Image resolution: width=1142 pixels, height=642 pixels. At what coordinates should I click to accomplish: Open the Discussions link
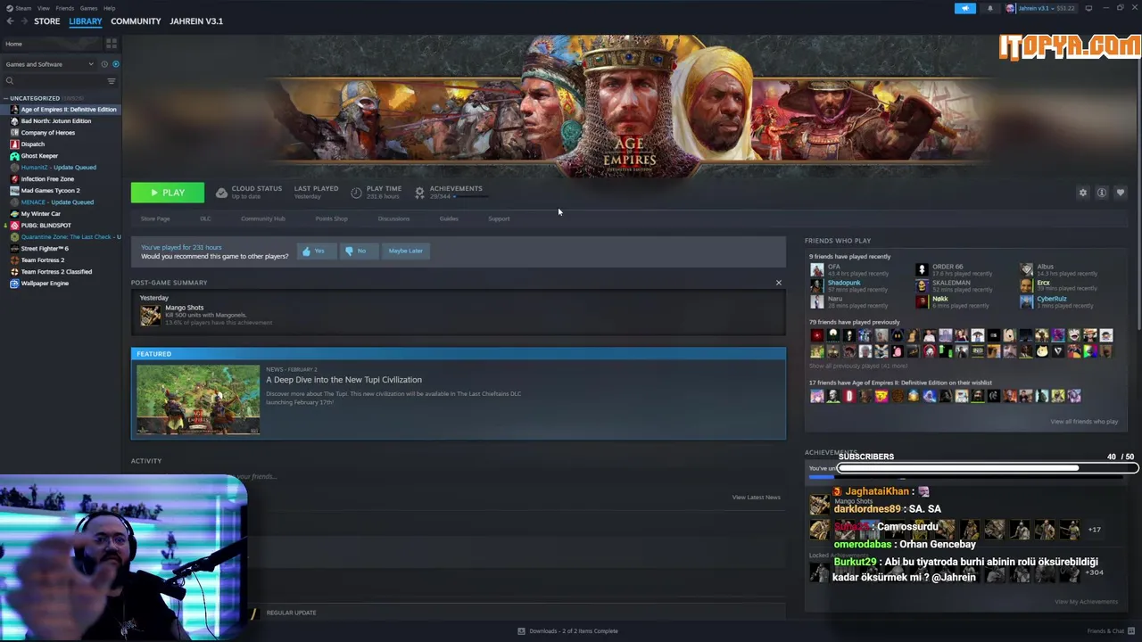click(393, 218)
